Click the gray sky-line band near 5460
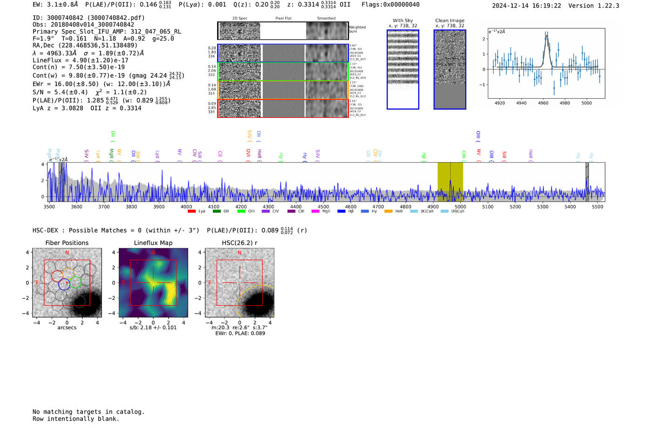The height and width of the screenshot is (444, 652). coord(587,182)
